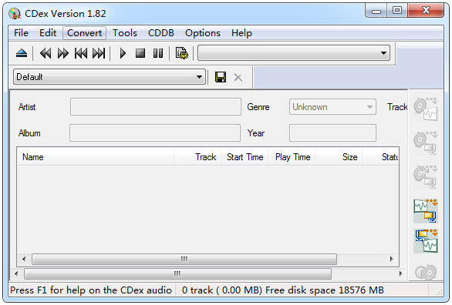Click the 'Press F1 for help' status text
Image resolution: width=452 pixels, height=305 pixels.
(x=91, y=290)
